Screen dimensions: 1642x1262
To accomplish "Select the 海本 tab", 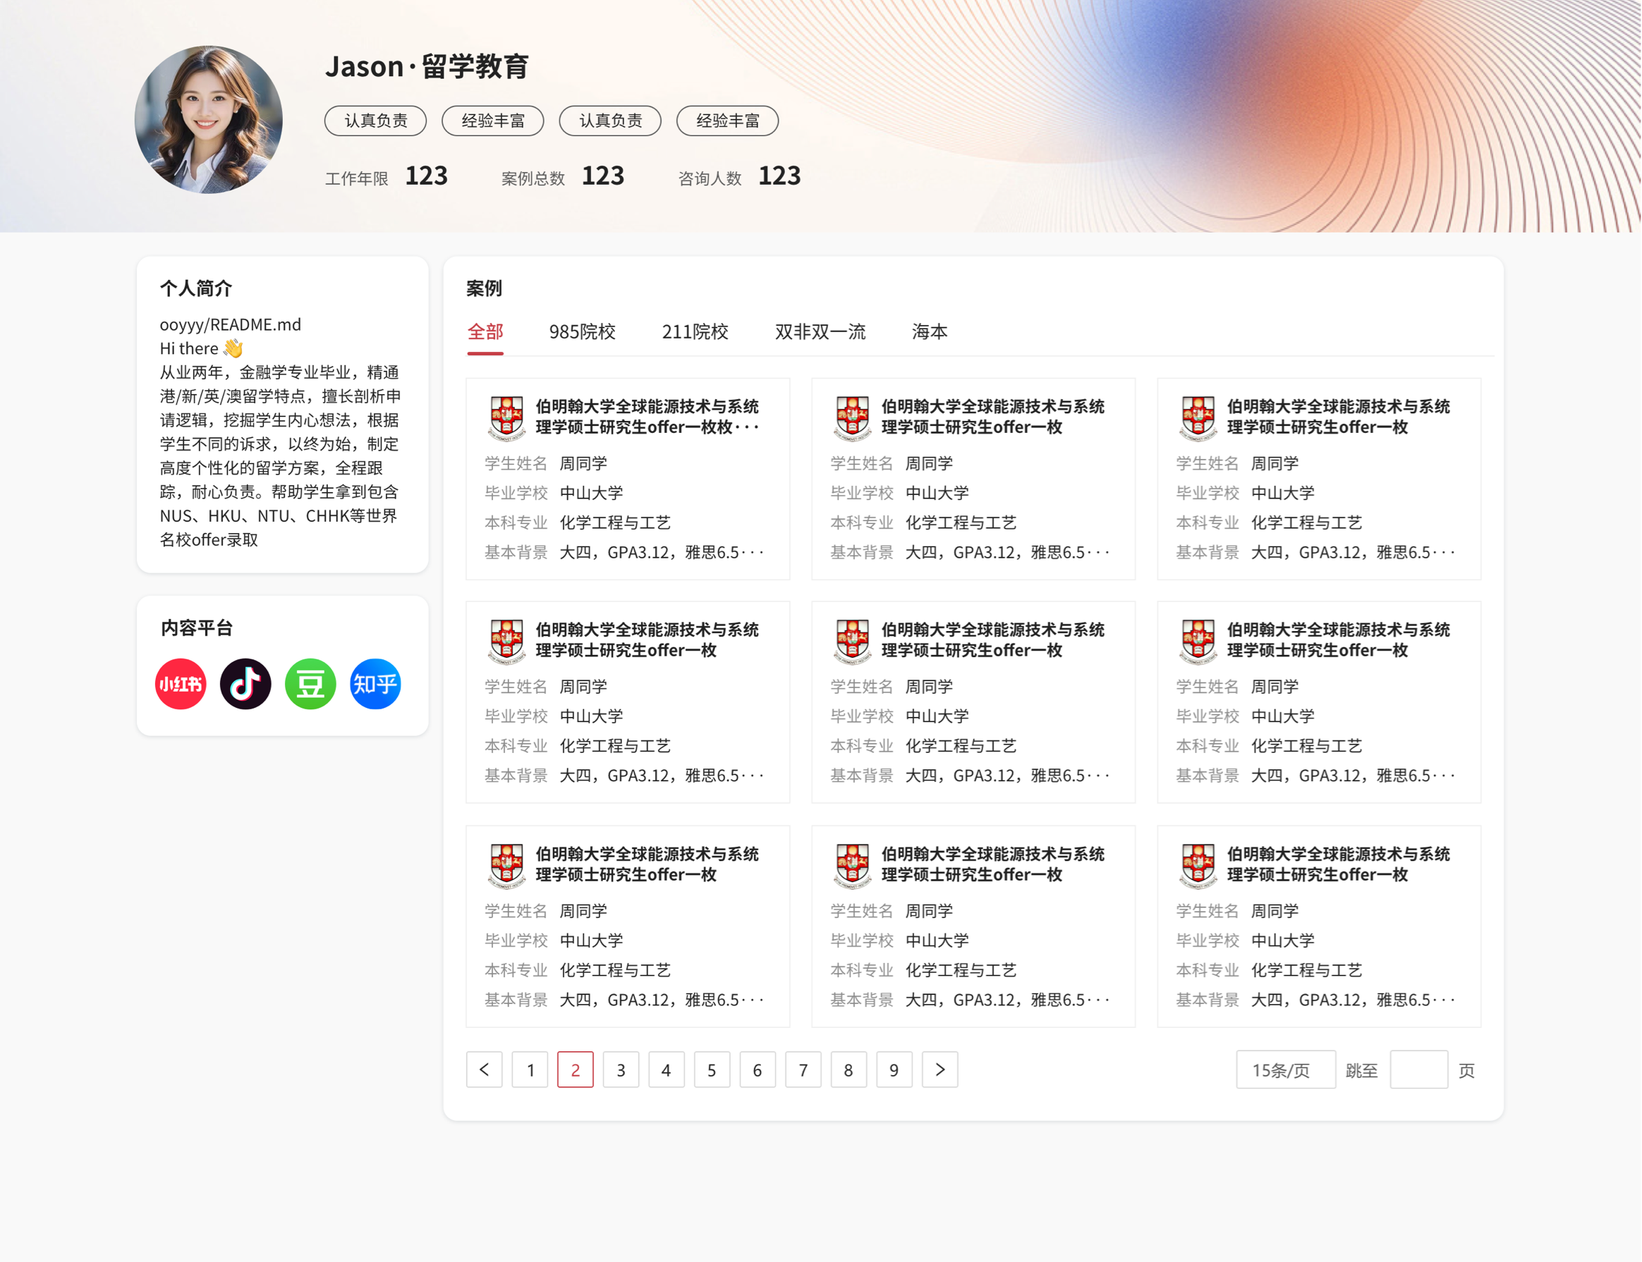I will click(x=930, y=331).
